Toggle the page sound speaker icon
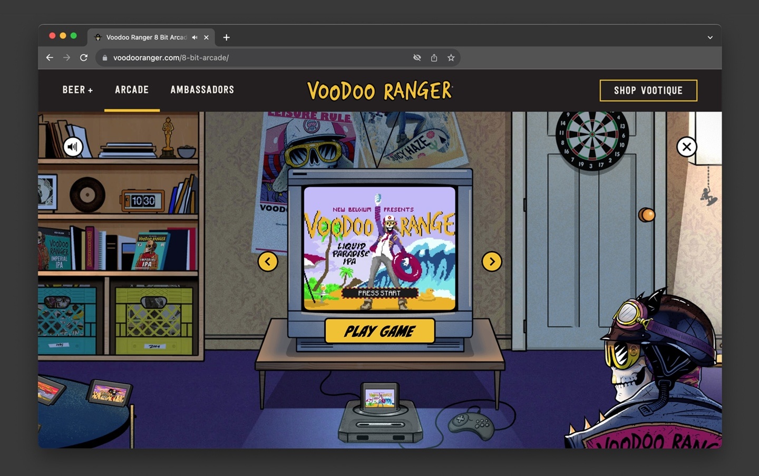This screenshot has width=759, height=476. click(73, 147)
